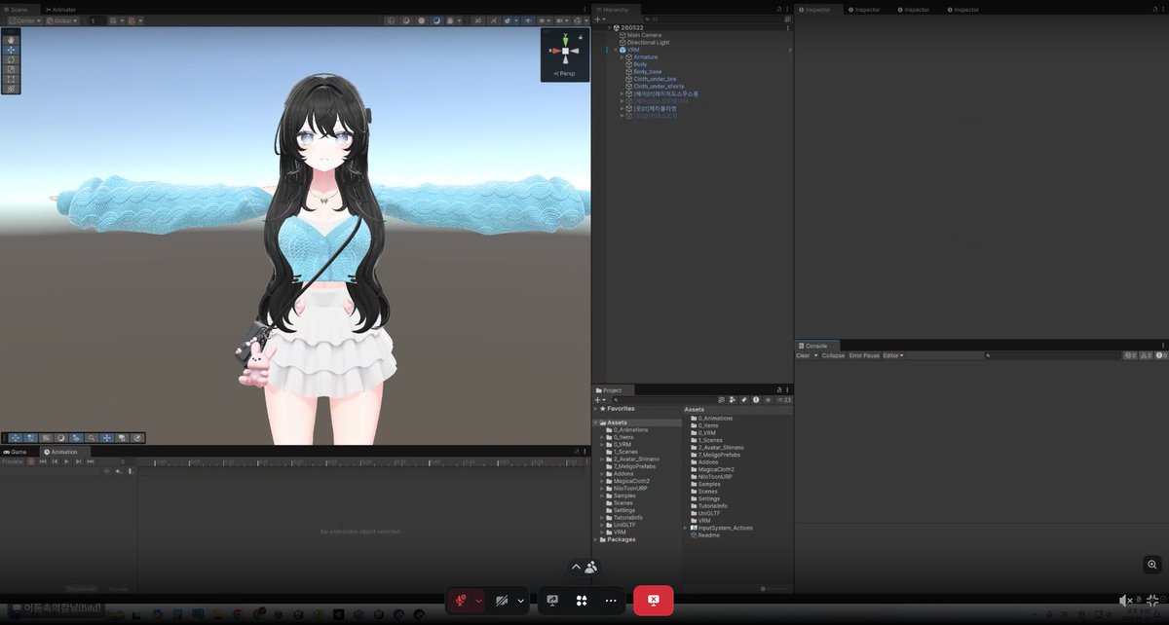This screenshot has height=625, width=1169.
Task: Select the Hand (view) tool
Action: [x=11, y=40]
